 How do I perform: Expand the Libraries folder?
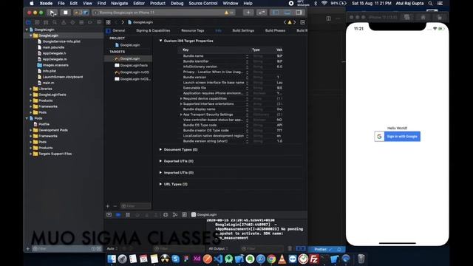pyautogui.click(x=31, y=89)
